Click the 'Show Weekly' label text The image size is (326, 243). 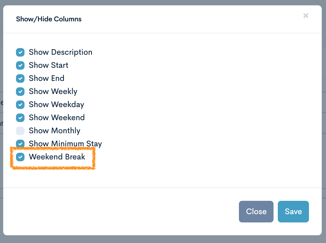coord(53,92)
